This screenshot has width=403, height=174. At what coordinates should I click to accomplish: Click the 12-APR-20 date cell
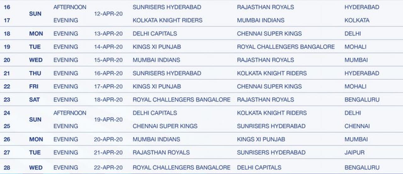pyautogui.click(x=108, y=14)
